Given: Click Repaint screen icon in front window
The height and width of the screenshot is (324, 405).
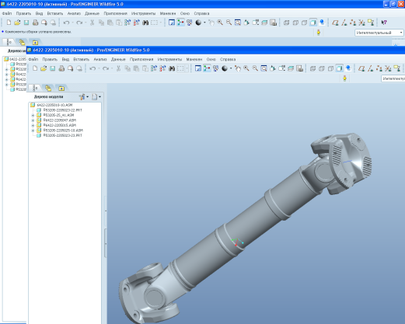Looking at the screenshot, I should pyautogui.click(x=198, y=68).
